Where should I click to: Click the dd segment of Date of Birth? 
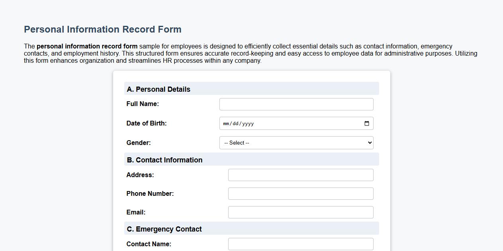pyautogui.click(x=236, y=124)
